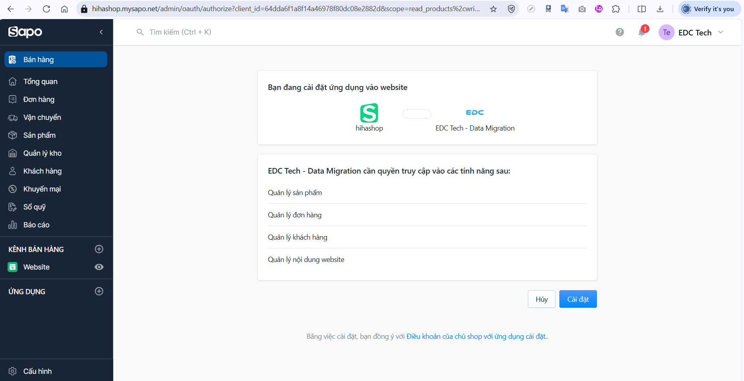Image resolution: width=744 pixels, height=381 pixels.
Task: Click the "Te" account avatar
Action: [666, 32]
